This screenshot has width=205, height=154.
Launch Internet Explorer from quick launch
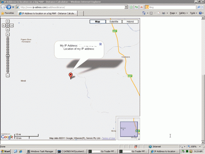click(21, 151)
